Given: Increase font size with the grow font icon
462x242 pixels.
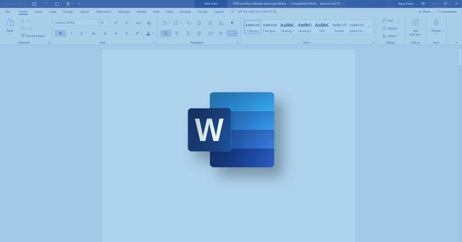Looking at the screenshot, I should pyautogui.click(x=116, y=23).
